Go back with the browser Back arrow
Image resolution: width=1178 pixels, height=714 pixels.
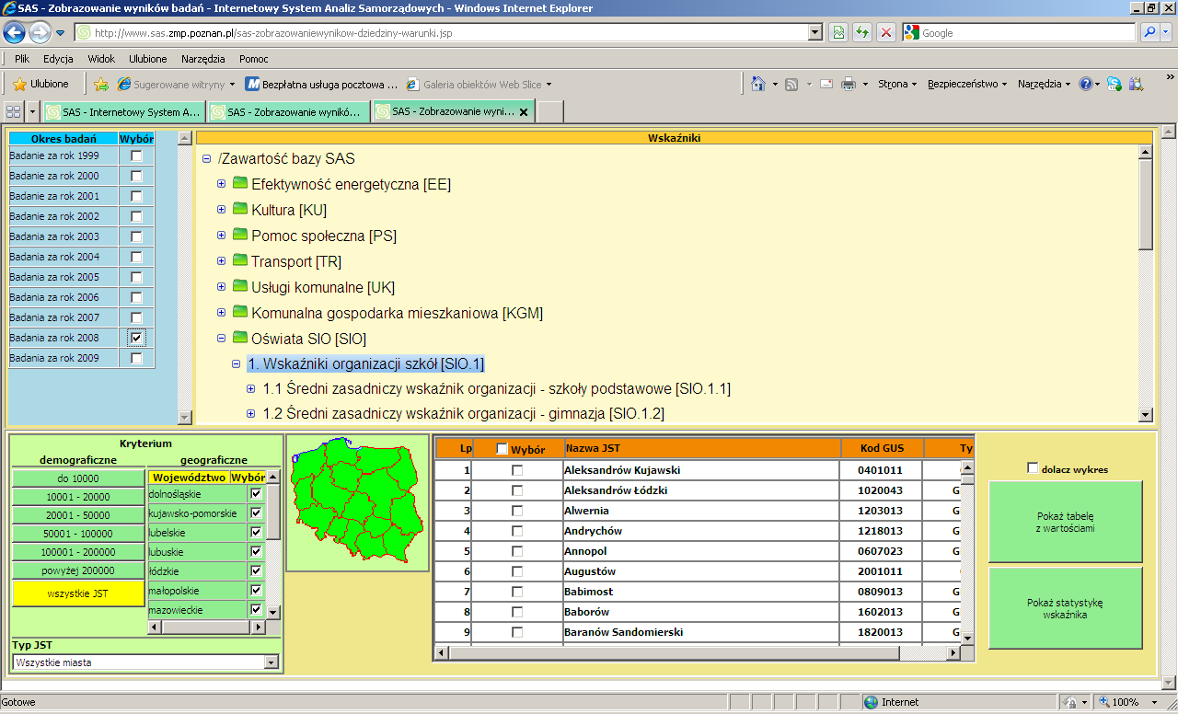point(14,33)
